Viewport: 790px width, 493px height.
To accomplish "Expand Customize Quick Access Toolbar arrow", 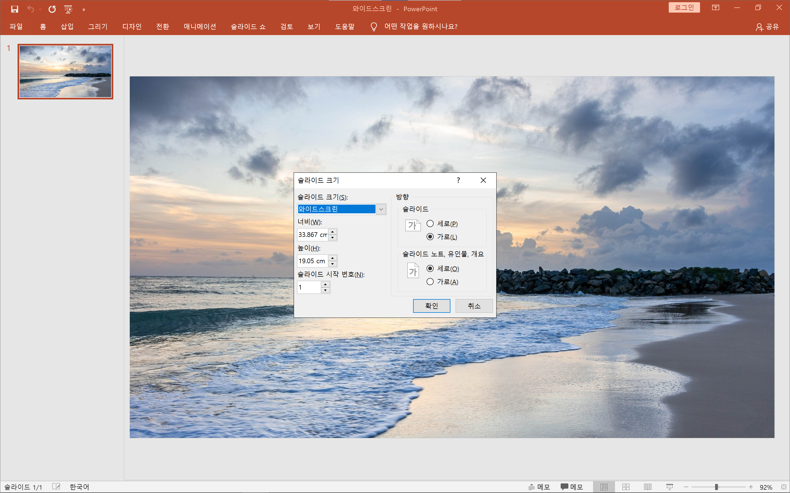I will (84, 10).
